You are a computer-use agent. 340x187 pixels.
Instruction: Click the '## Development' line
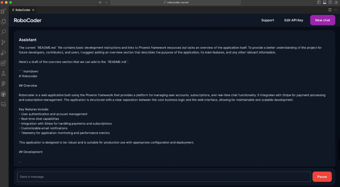point(31,152)
